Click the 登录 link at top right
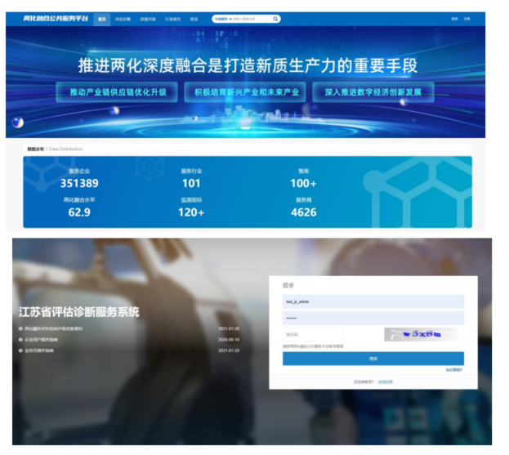Image resolution: width=509 pixels, height=455 pixels. point(454,19)
